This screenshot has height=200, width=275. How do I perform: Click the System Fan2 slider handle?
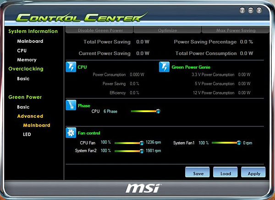coord(142,151)
